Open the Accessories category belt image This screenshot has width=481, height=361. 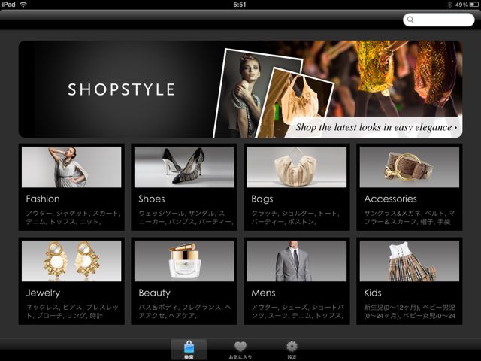tap(409, 167)
